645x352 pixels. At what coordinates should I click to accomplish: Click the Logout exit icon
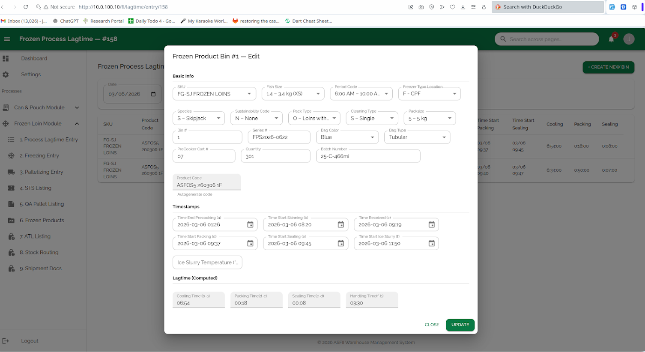[x=6, y=341]
